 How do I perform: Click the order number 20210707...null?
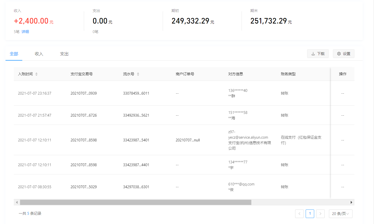(x=188, y=140)
